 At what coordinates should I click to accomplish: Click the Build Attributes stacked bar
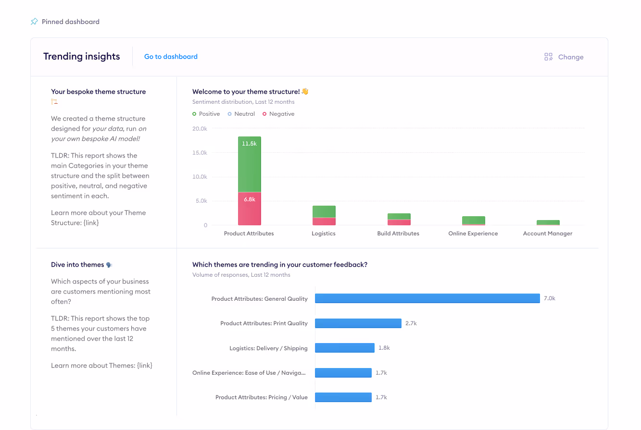pos(399,219)
